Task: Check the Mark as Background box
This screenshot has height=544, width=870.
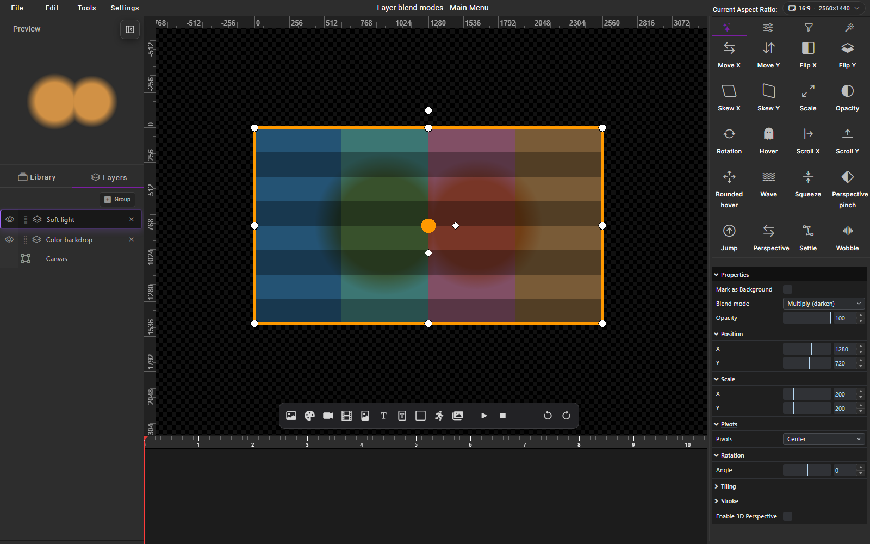Action: tap(787, 289)
